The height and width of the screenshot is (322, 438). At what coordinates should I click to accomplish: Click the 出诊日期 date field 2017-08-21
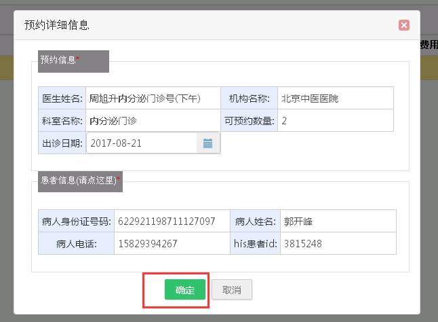click(141, 143)
